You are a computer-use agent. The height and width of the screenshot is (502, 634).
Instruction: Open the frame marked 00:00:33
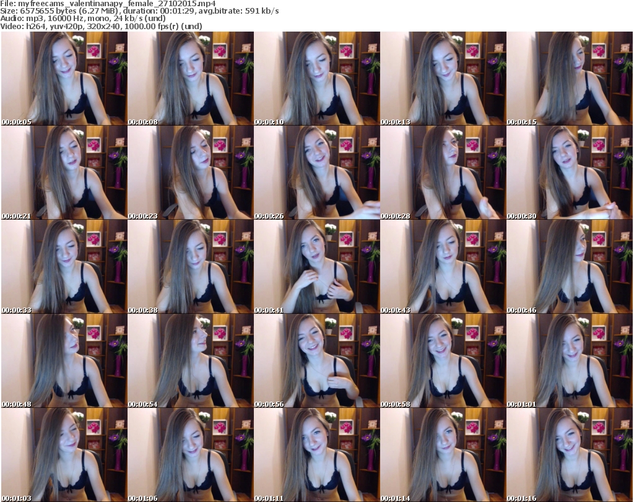[x=64, y=267]
